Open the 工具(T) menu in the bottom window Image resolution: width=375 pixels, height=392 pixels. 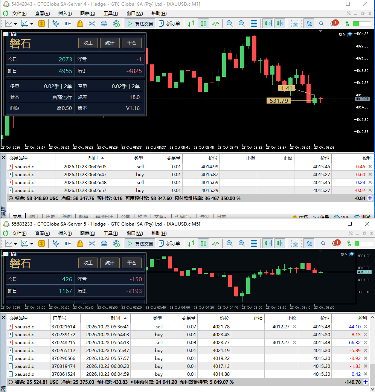coord(111,233)
